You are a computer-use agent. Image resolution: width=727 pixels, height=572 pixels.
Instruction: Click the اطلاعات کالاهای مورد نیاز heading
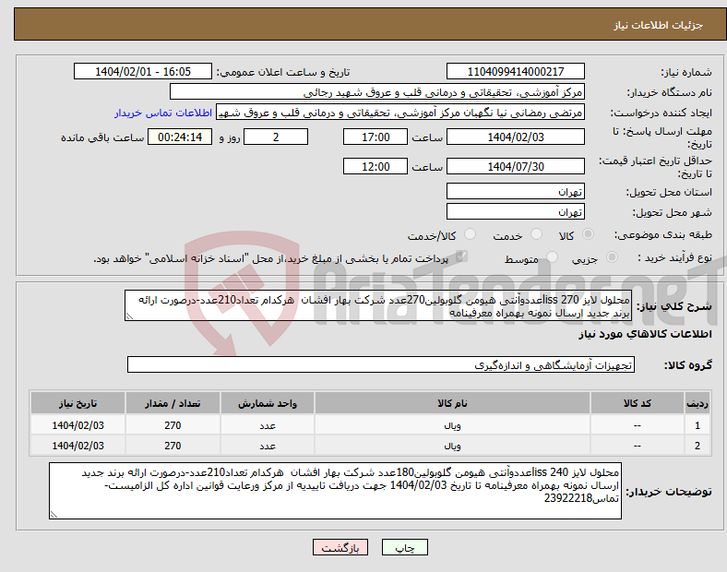pos(645,334)
